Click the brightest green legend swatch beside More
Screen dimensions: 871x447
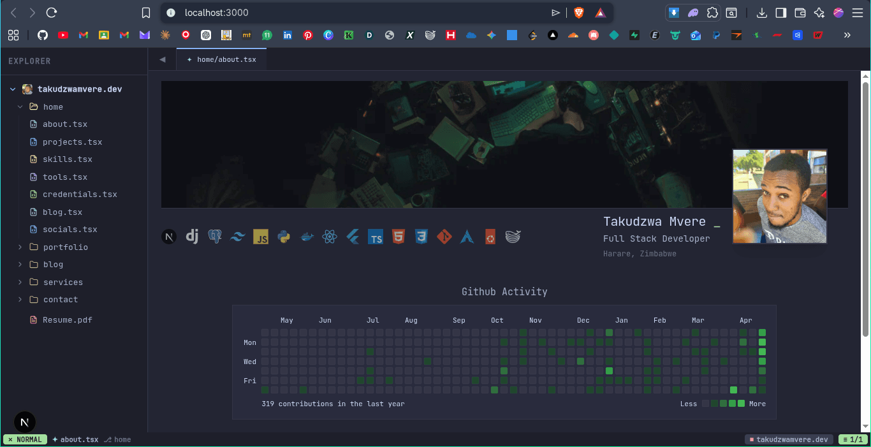coord(742,404)
